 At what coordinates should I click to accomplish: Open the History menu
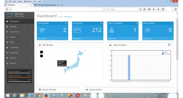click(x=20, y=1)
